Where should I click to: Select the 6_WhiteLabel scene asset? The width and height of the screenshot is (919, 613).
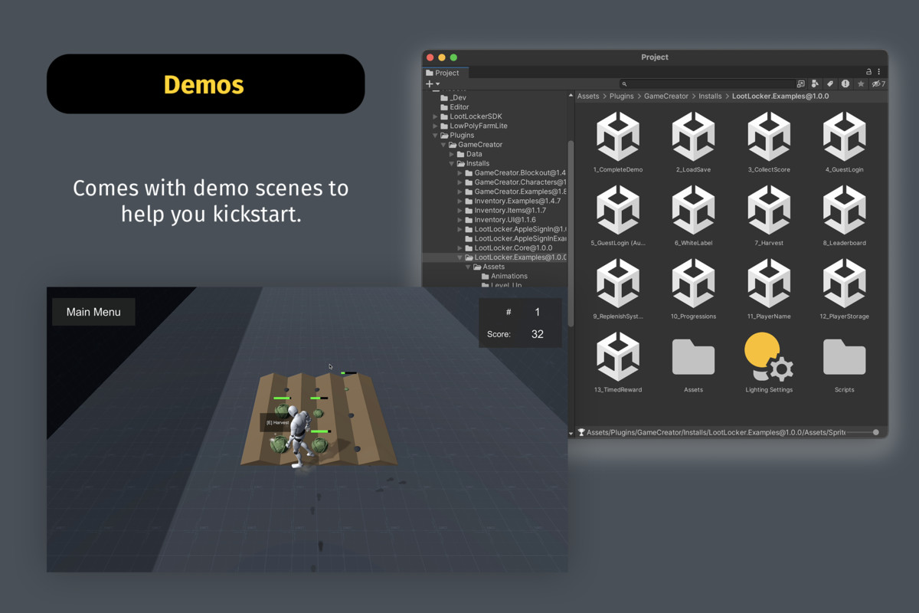[x=693, y=216]
